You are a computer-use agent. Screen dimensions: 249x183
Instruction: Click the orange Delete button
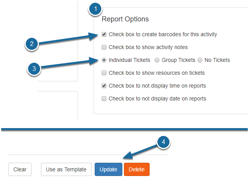137,169
